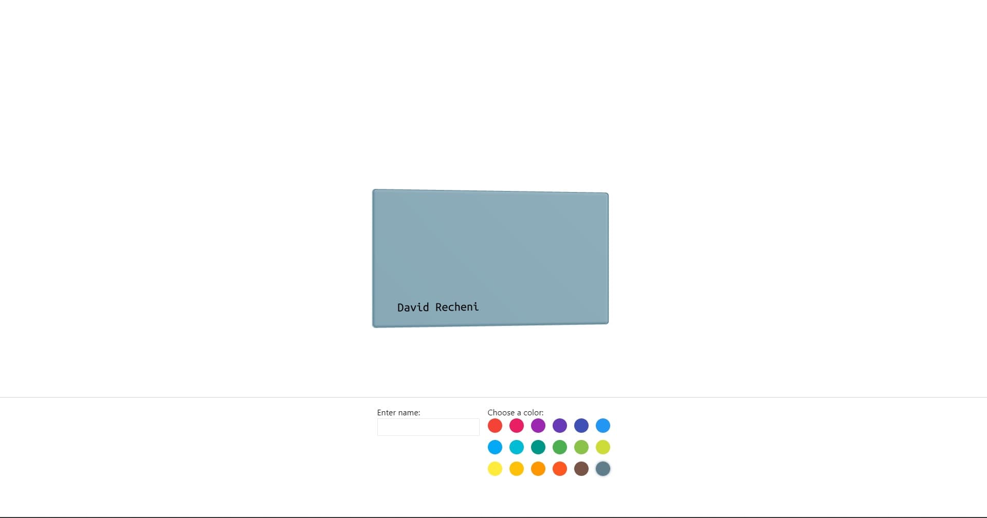Pick the magenta color for the card
Screen dimensions: 987x518
pos(538,426)
